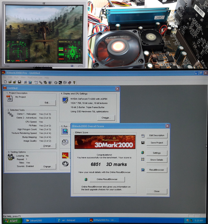Open the MadOnion.com menu
Image resolution: width=208 pixels, height=224 pixels.
click(35, 78)
